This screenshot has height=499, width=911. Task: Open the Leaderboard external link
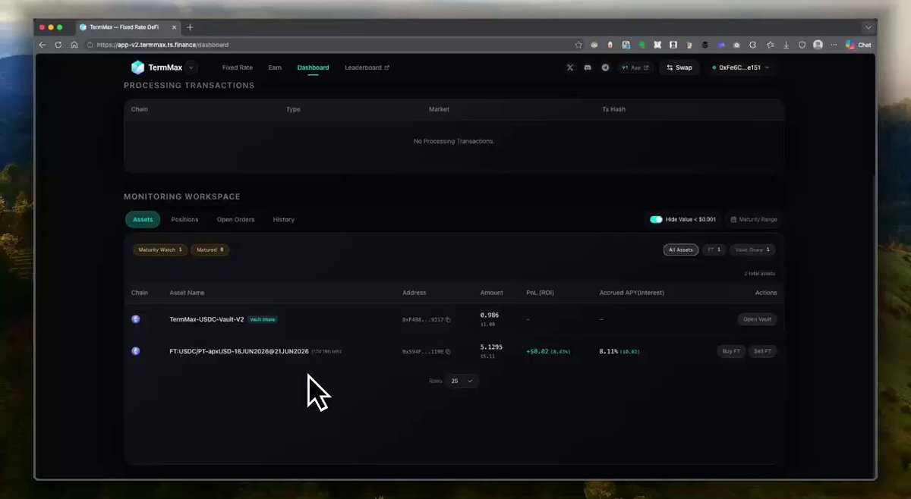point(367,67)
